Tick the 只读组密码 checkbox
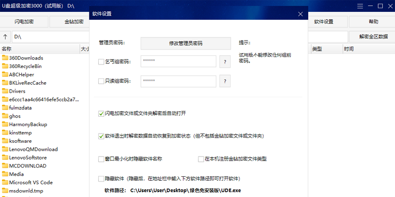 (101, 81)
